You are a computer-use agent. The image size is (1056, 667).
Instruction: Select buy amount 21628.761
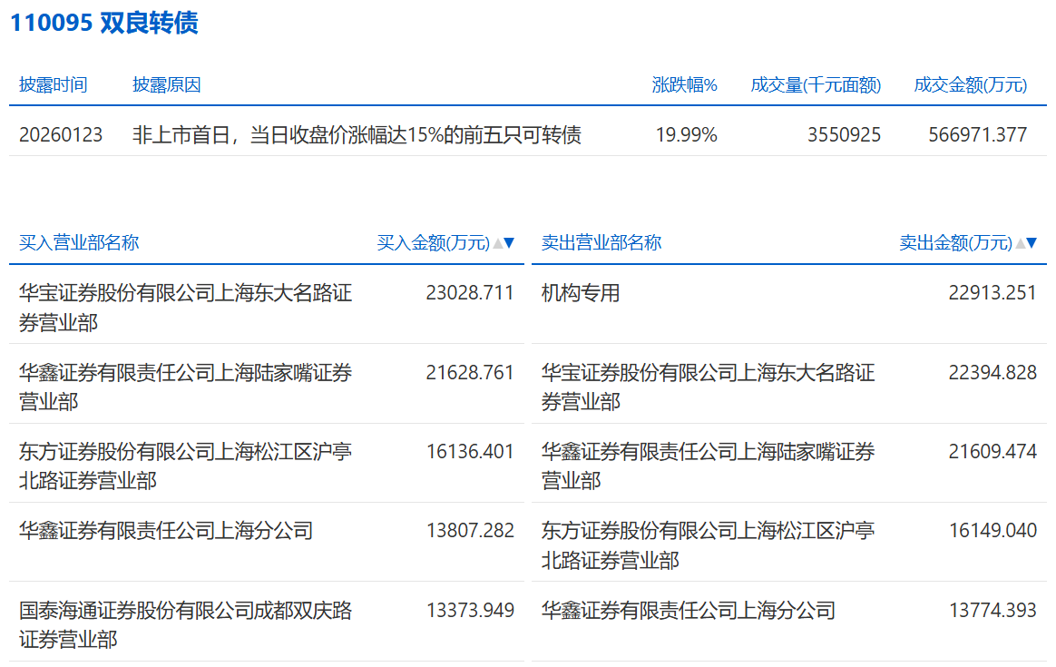coord(470,373)
